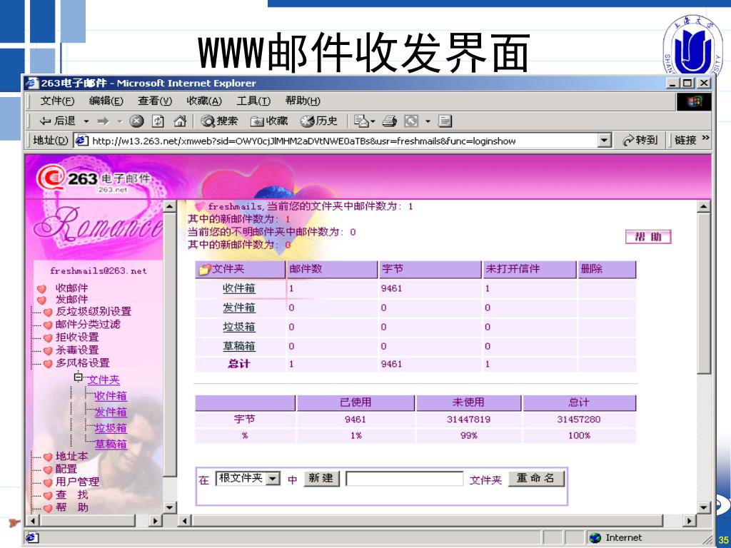This screenshot has height=548, width=731.
Task: Click the Refresh page icon
Action: (x=158, y=121)
